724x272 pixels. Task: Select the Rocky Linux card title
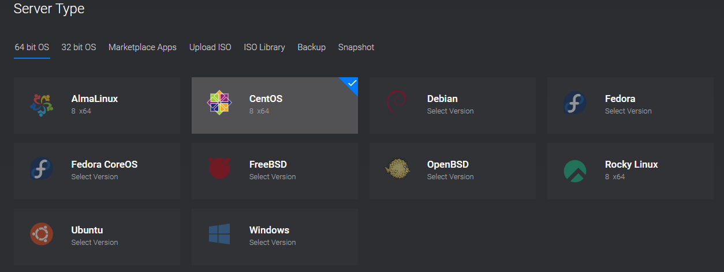tap(632, 164)
